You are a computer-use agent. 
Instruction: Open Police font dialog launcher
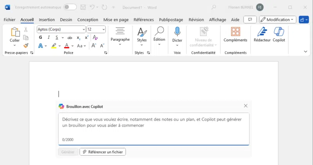click(x=106, y=53)
